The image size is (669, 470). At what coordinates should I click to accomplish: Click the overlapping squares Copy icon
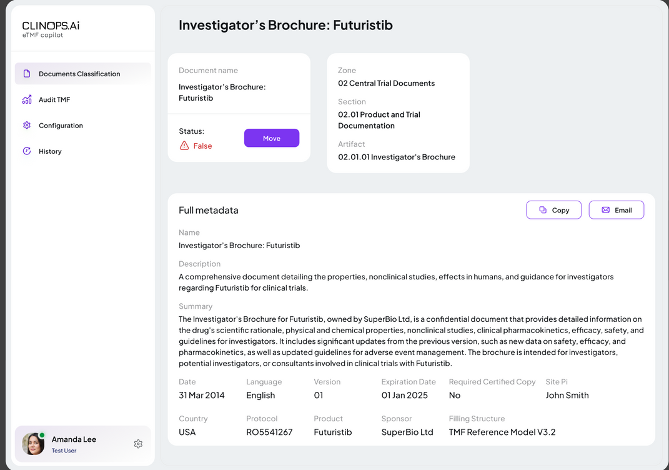[x=543, y=210]
